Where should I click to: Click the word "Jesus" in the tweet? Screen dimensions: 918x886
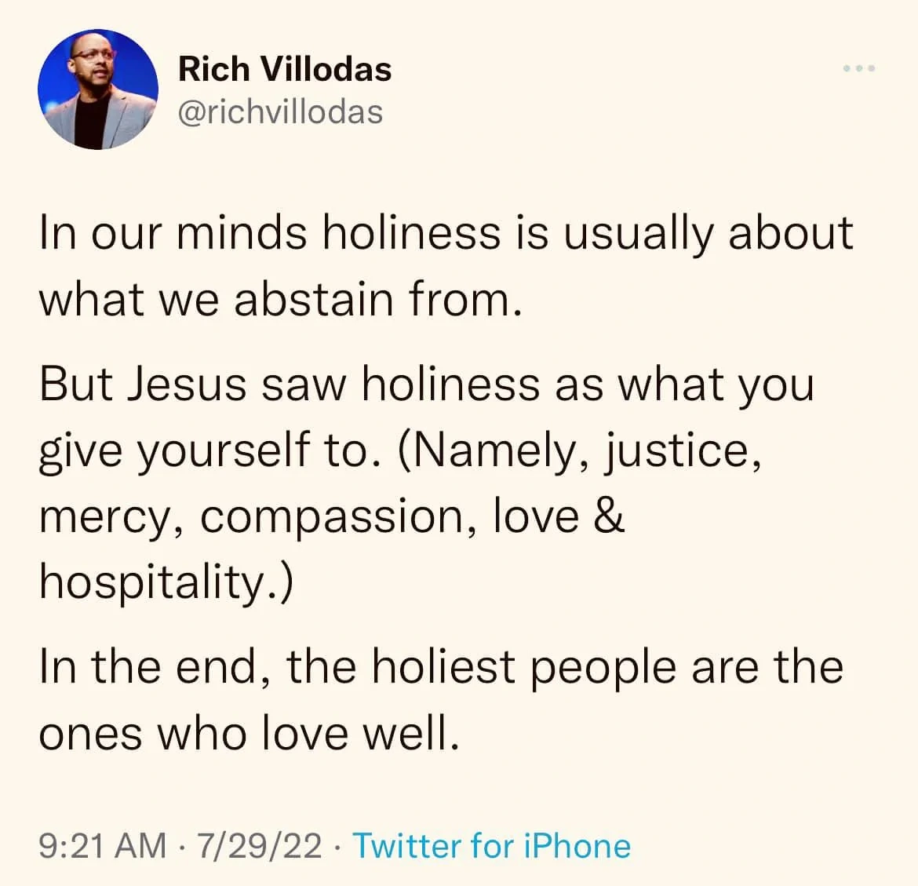point(187,385)
